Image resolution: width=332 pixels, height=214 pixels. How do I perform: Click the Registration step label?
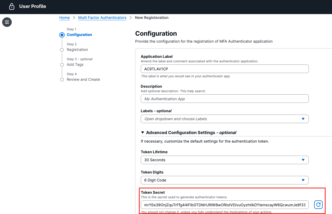[77, 50]
